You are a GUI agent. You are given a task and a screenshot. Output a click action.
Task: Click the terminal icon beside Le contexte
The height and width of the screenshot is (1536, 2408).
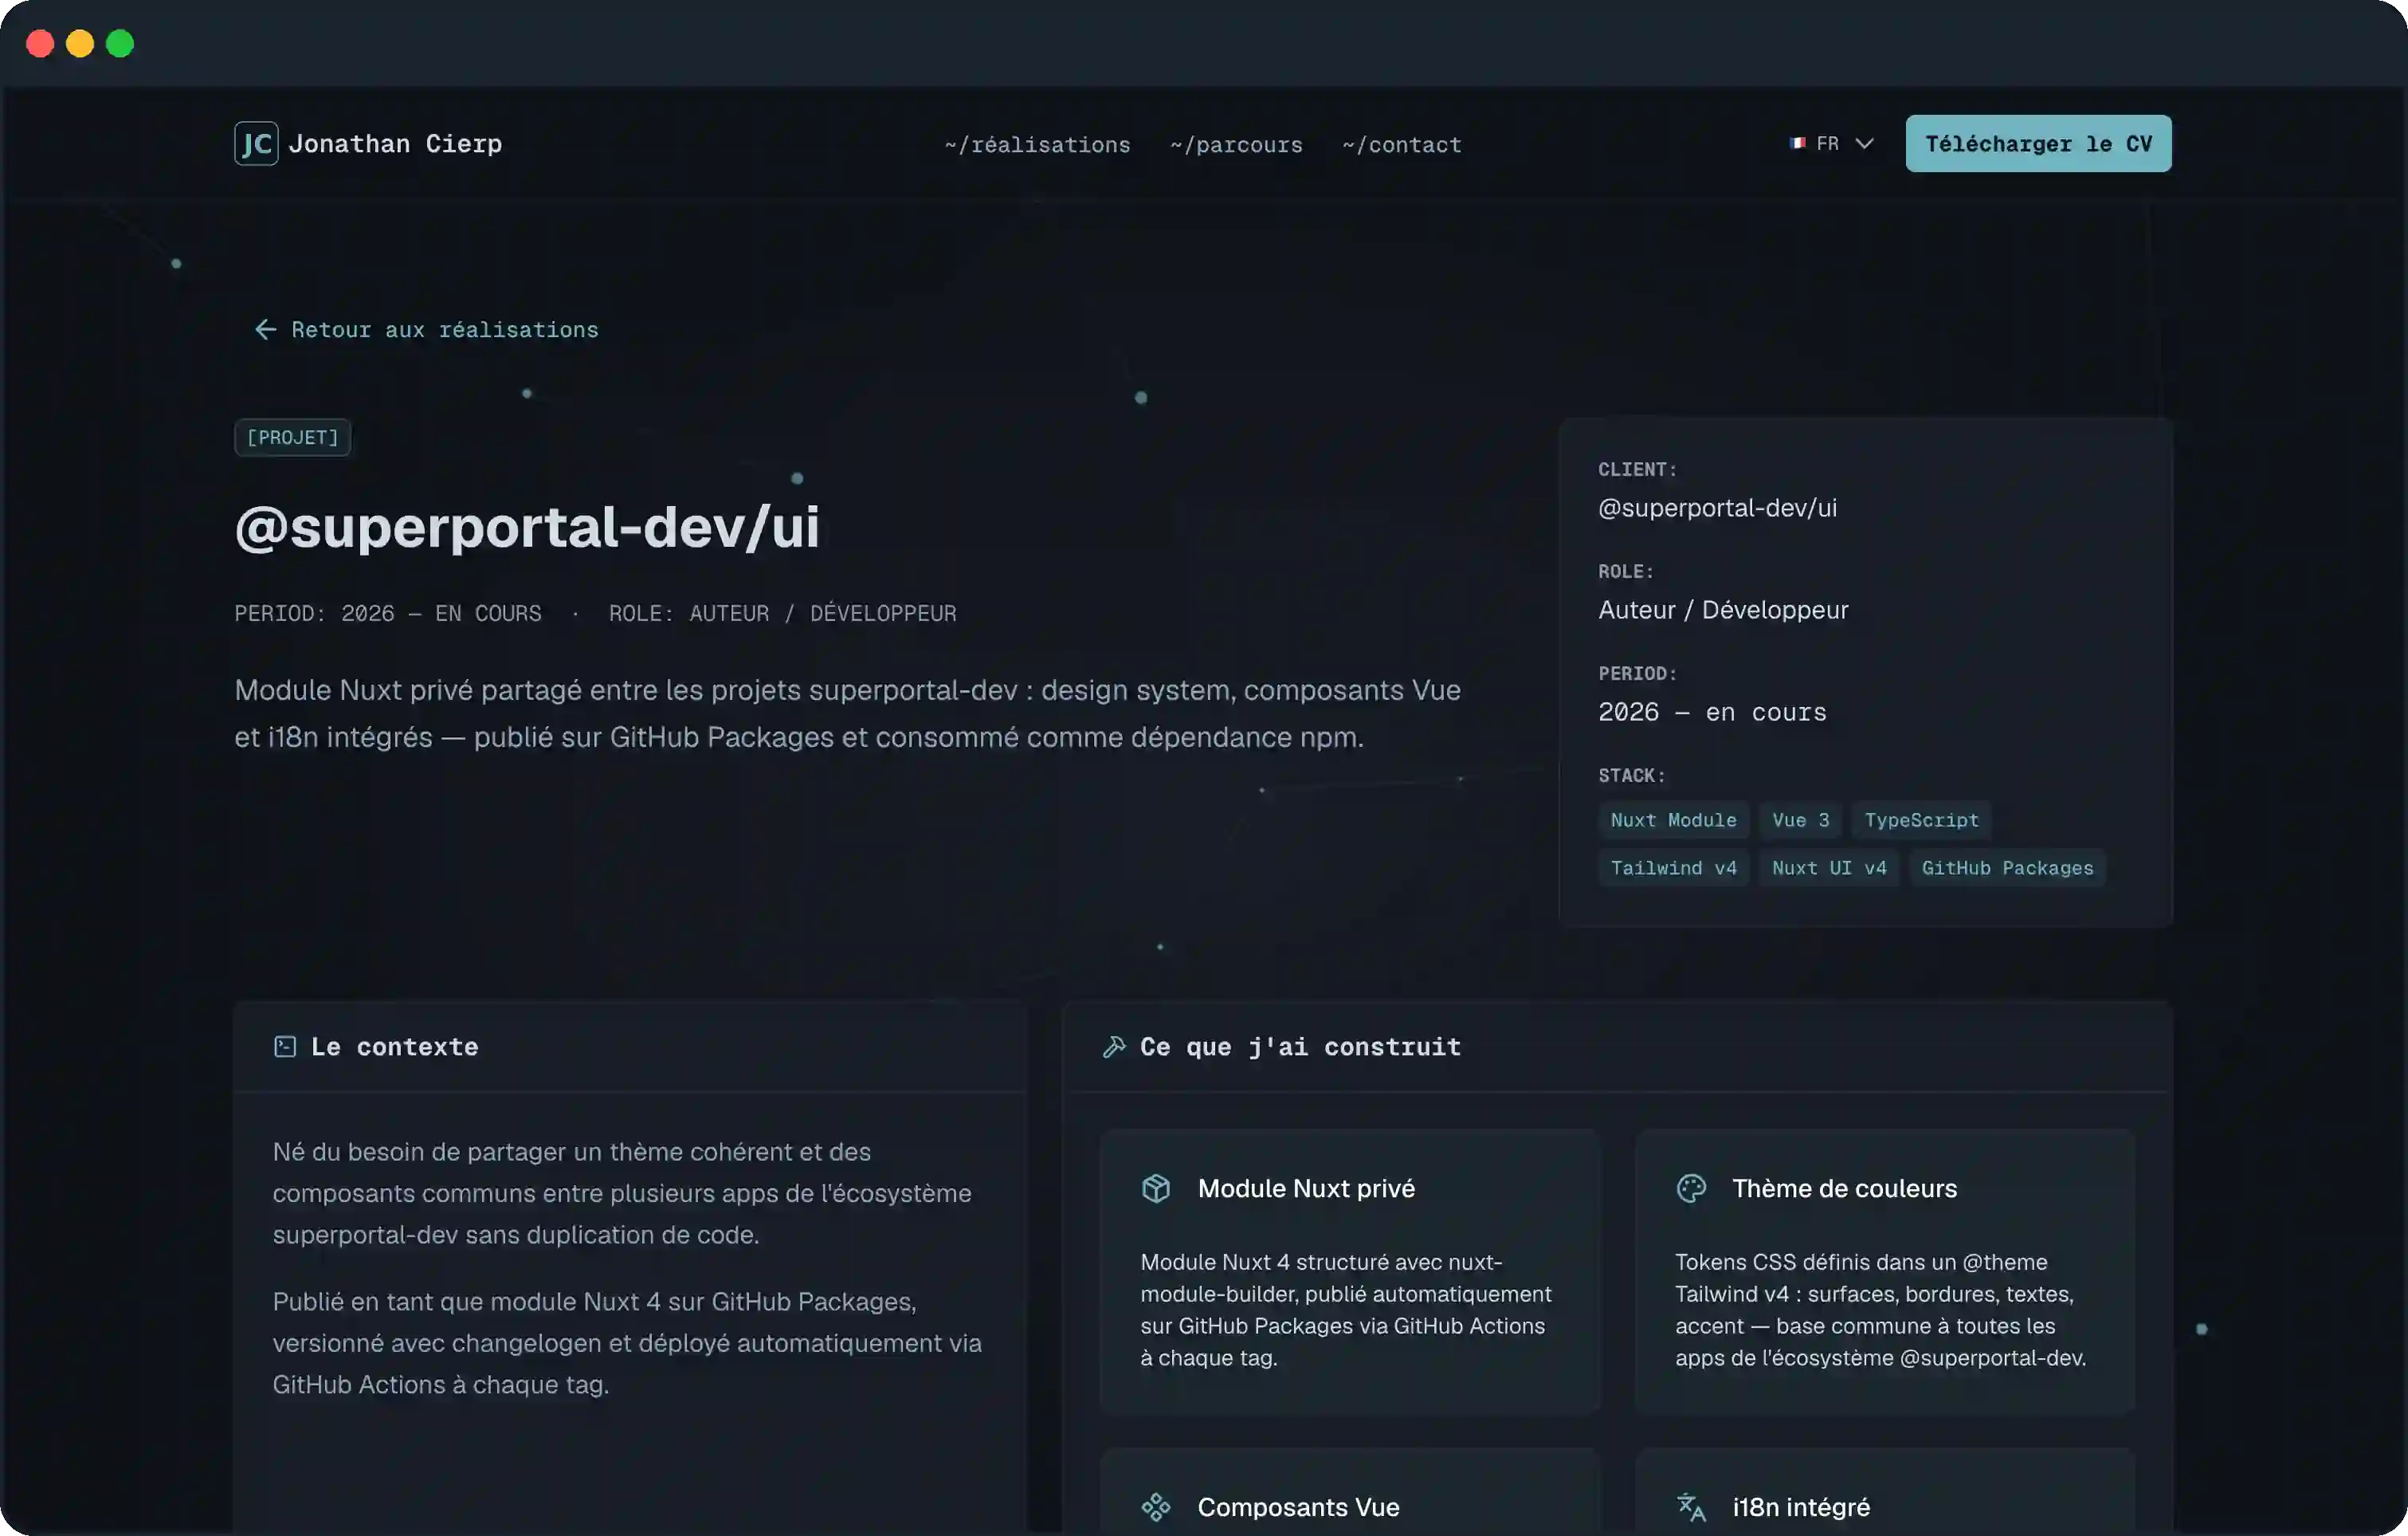(285, 1046)
